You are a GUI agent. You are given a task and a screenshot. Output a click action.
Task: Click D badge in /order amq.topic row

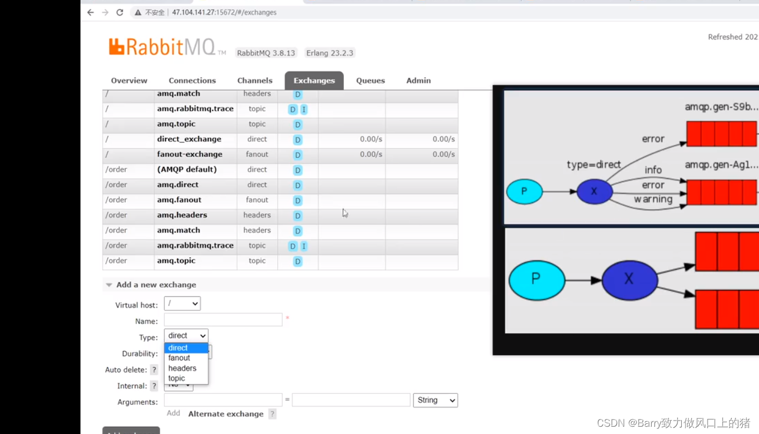[298, 261]
